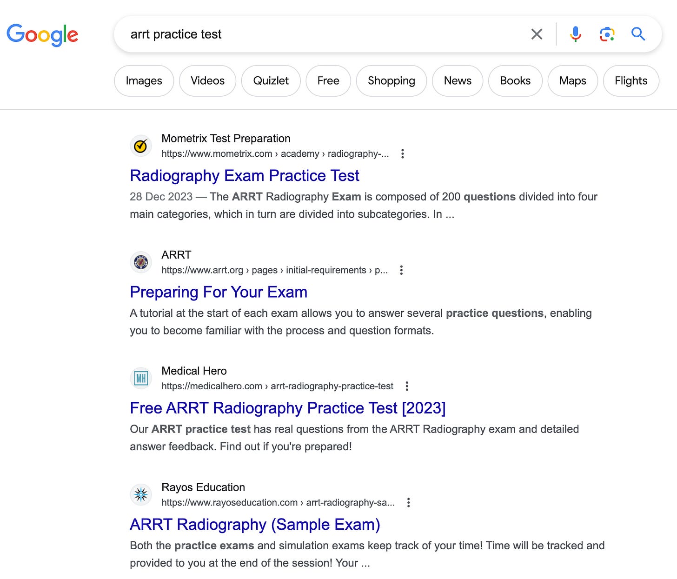Image resolution: width=677 pixels, height=579 pixels.
Task: Open more options for Medical Hero result
Action: (407, 386)
